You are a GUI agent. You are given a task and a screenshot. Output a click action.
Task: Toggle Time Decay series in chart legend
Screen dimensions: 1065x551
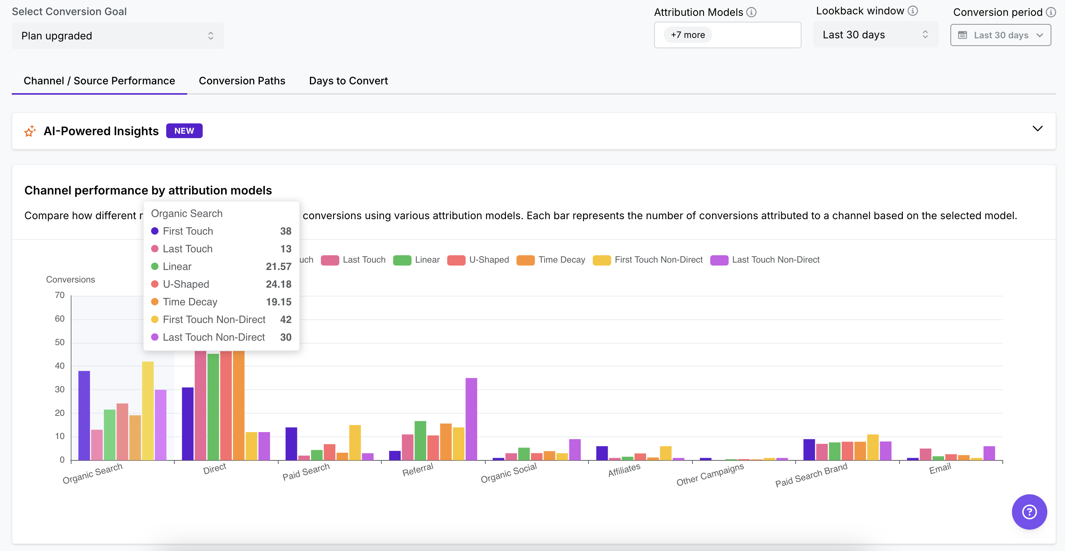pos(561,260)
